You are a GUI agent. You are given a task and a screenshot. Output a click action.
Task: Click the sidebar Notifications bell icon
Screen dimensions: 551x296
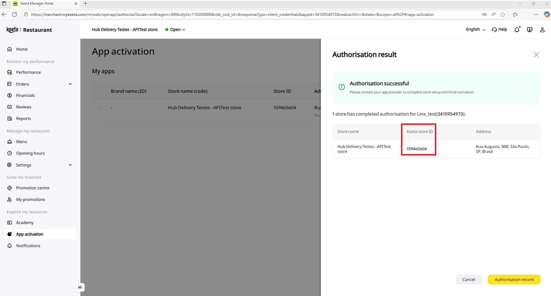coord(10,246)
